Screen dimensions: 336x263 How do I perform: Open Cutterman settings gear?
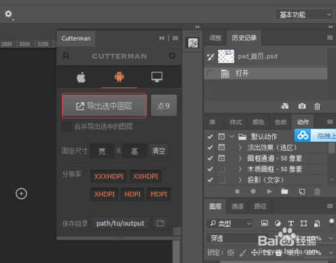(172, 56)
